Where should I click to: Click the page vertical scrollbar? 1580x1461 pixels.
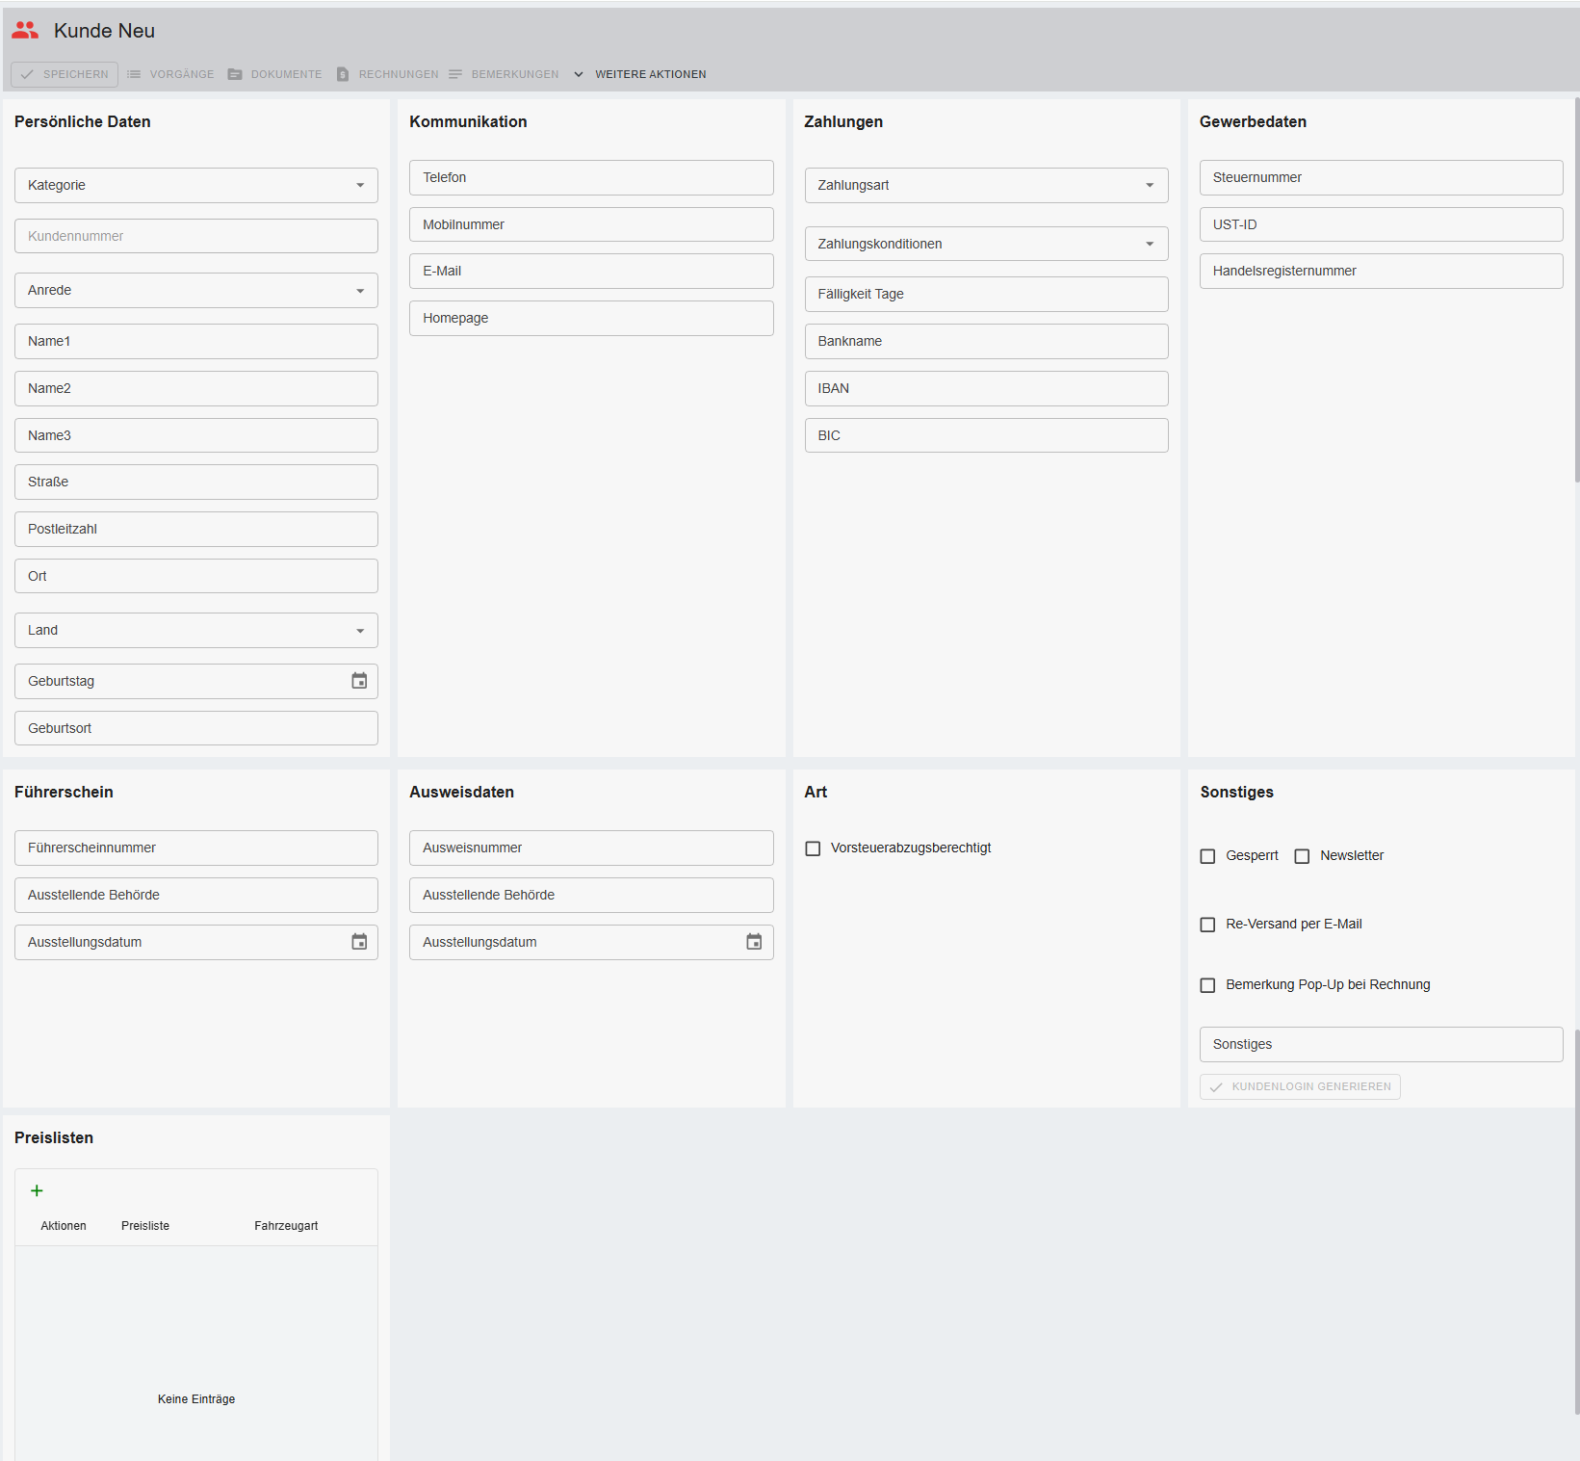point(1576,289)
